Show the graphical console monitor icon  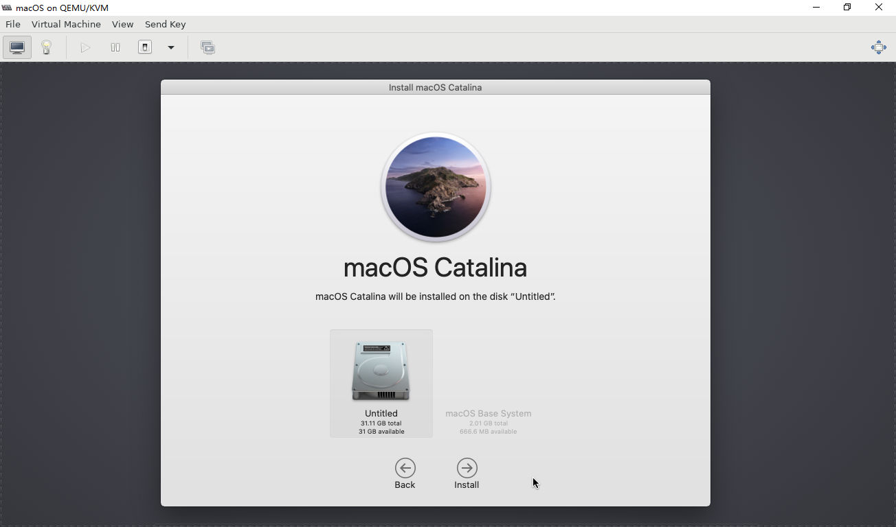point(17,47)
